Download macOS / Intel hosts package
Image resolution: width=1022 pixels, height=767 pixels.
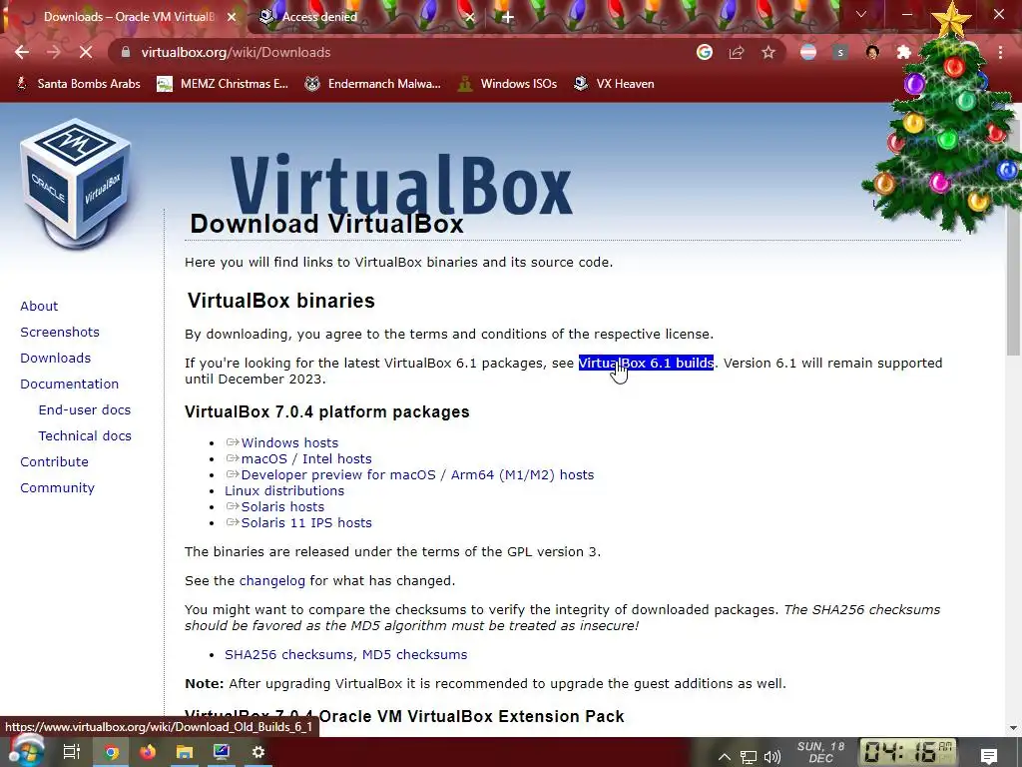[306, 459]
